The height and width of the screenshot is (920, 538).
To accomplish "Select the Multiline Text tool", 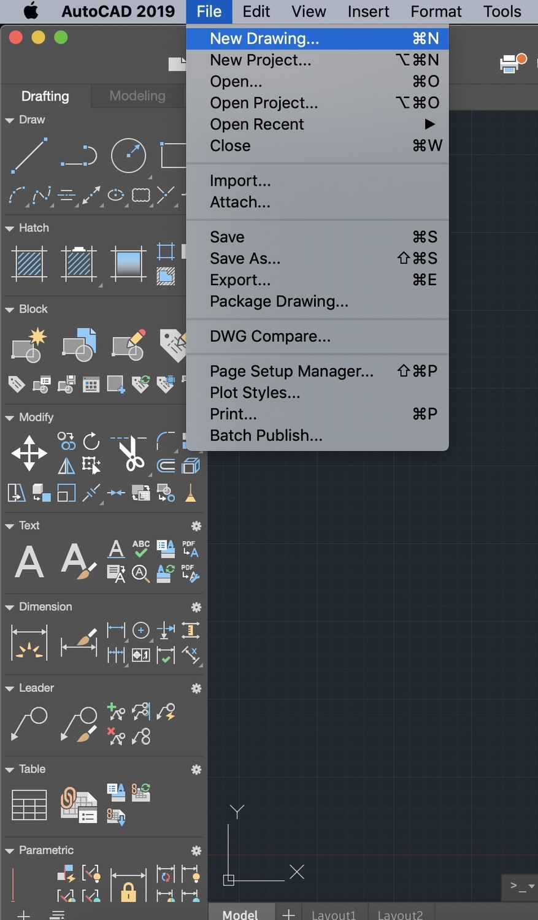I will tap(29, 562).
